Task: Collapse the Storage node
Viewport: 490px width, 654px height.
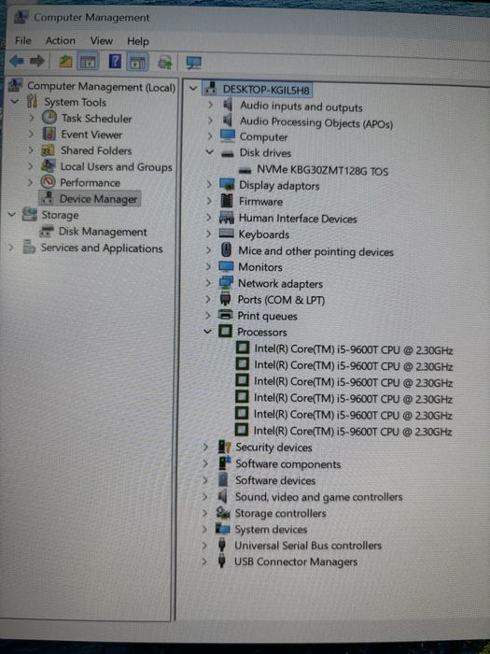Action: 12,214
